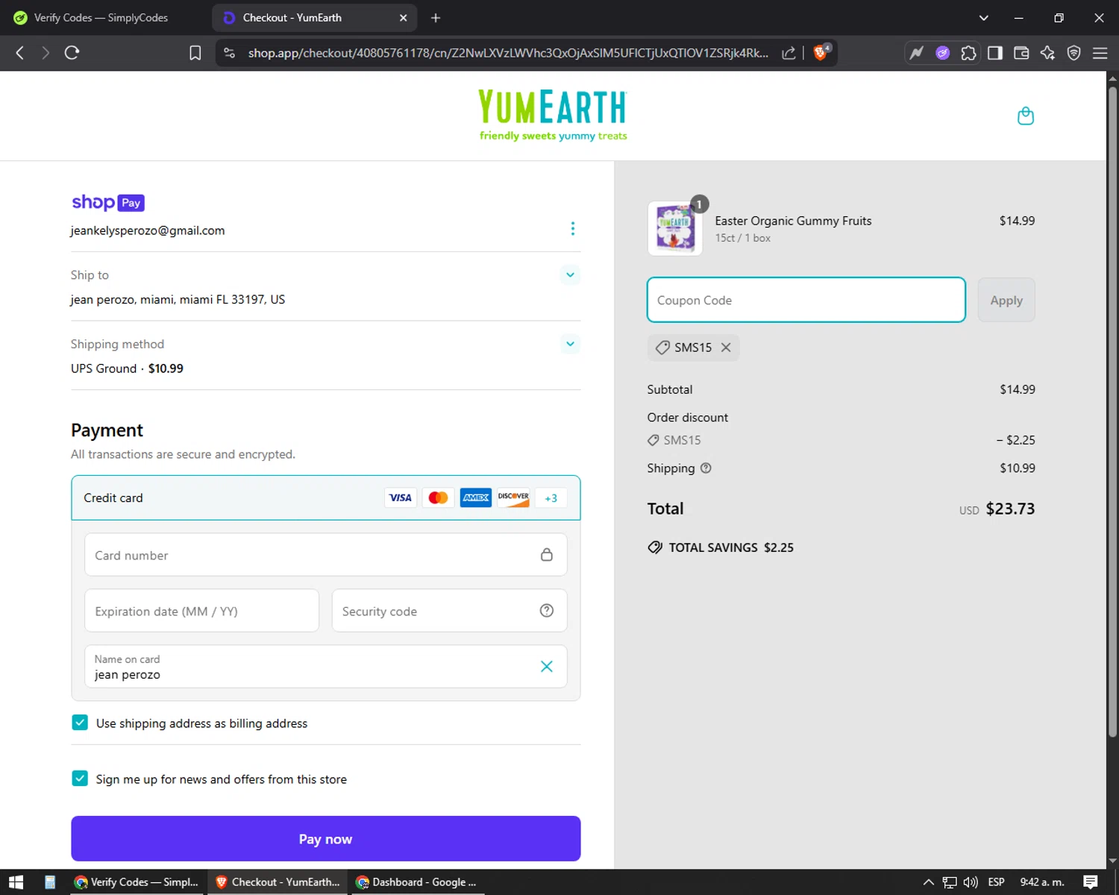Switch to the Verify Codes — SimplyCodes tab
Image resolution: width=1119 pixels, height=895 pixels.
(102, 18)
